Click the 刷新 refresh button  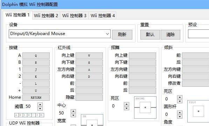[122, 35]
